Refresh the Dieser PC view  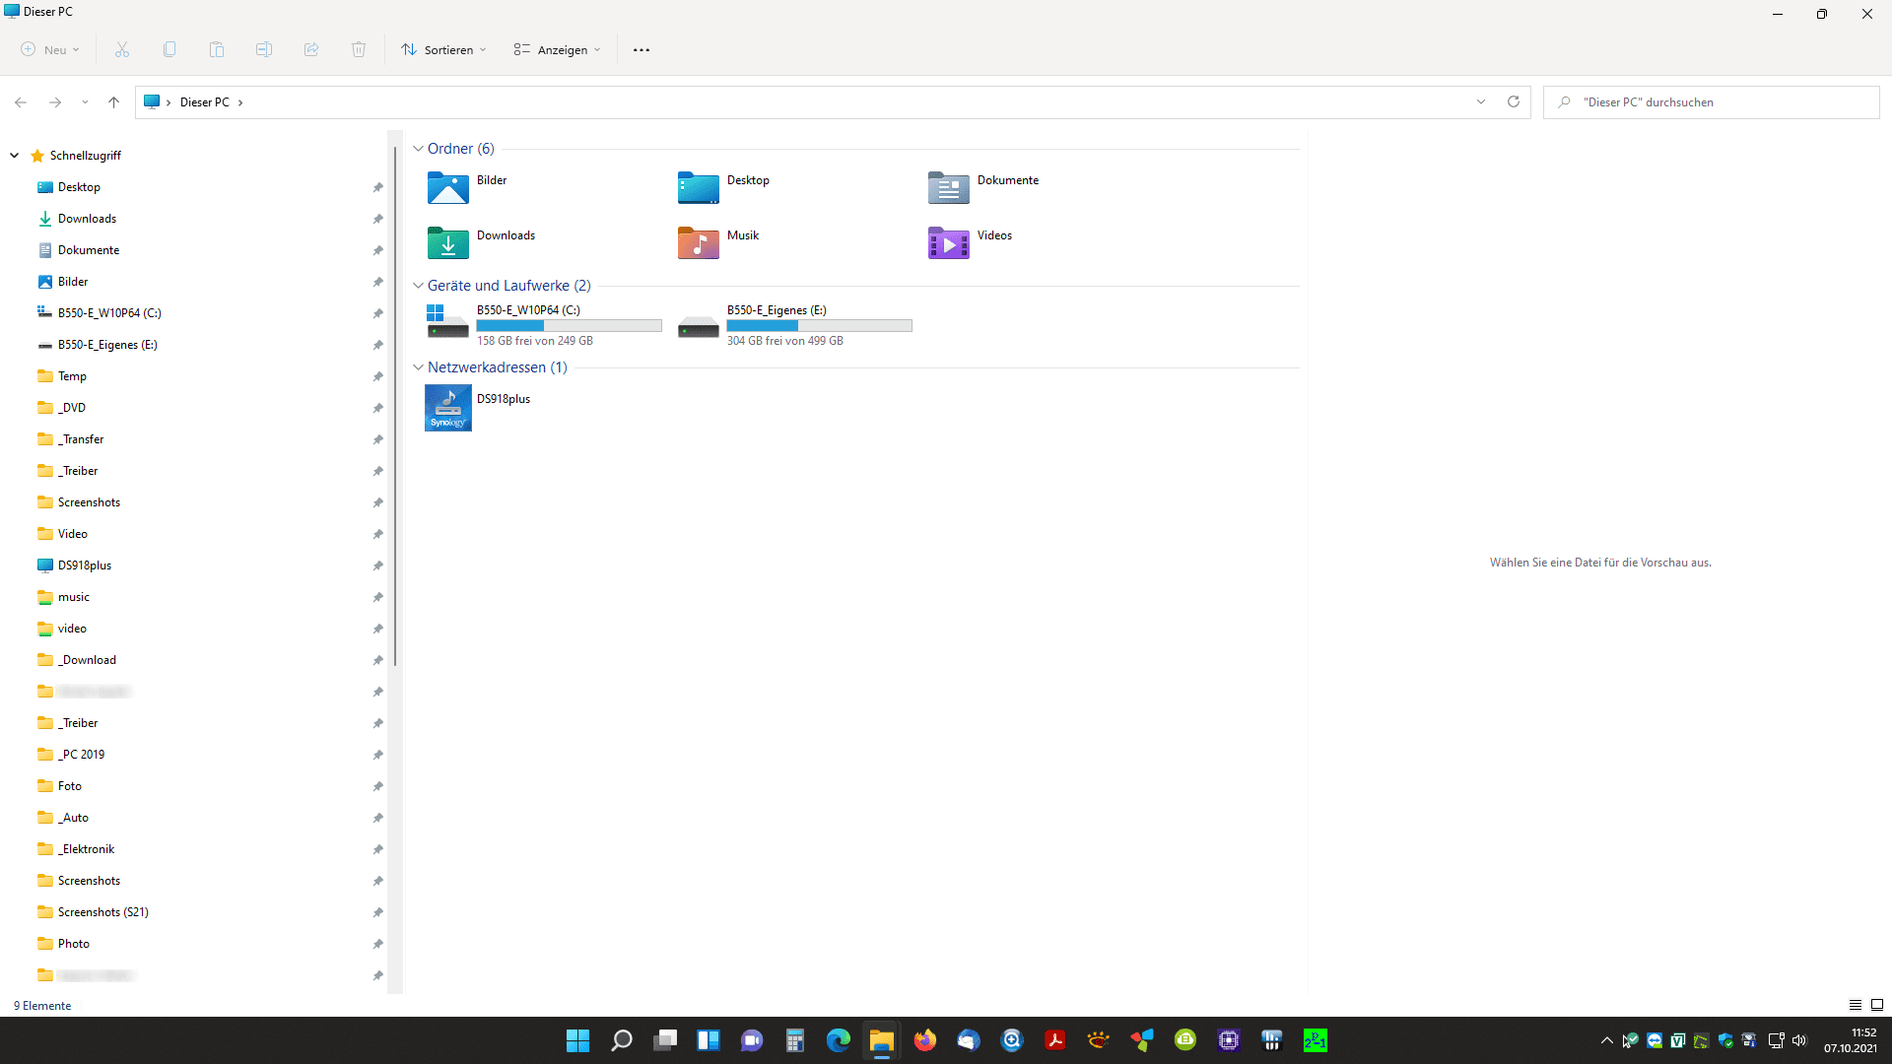click(1514, 101)
